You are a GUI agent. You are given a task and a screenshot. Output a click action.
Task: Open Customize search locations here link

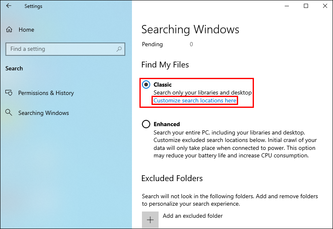(195, 100)
